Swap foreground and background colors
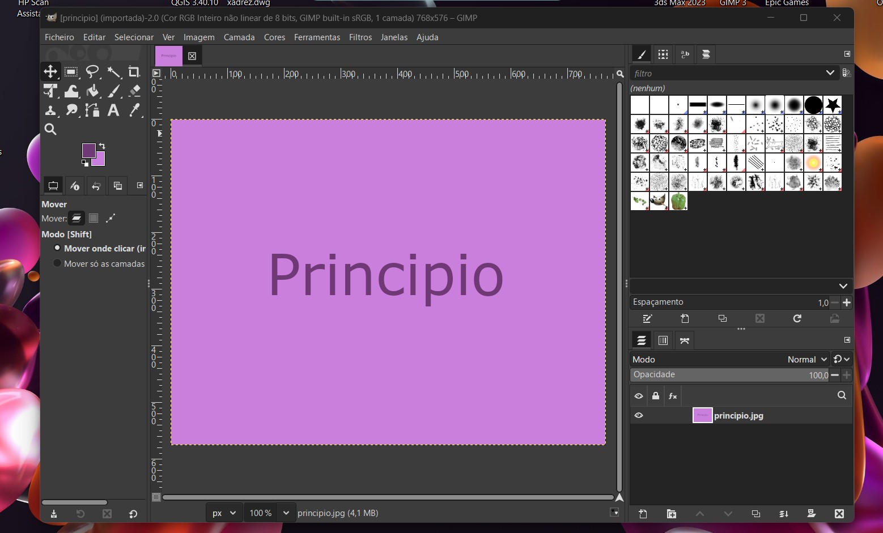This screenshot has width=883, height=533. pyautogui.click(x=102, y=146)
